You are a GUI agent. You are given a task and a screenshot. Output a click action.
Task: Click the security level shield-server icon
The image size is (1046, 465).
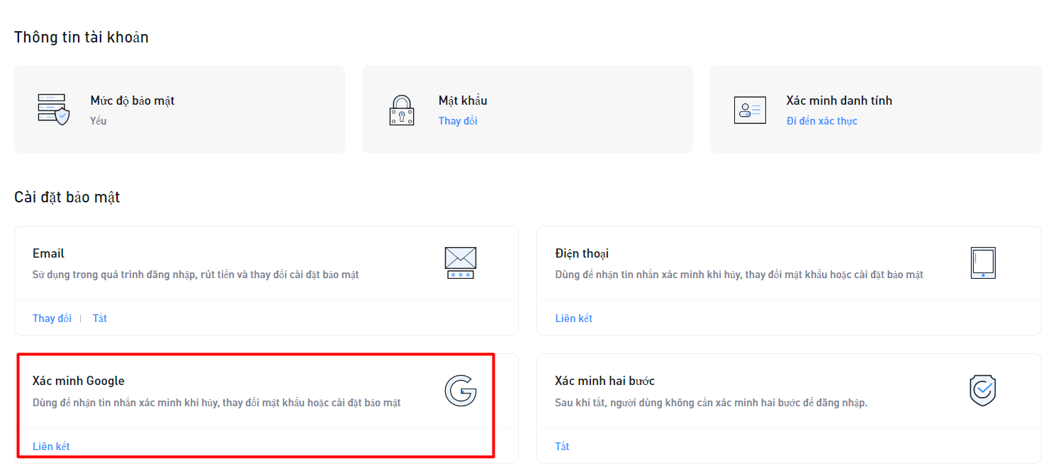coord(53,109)
